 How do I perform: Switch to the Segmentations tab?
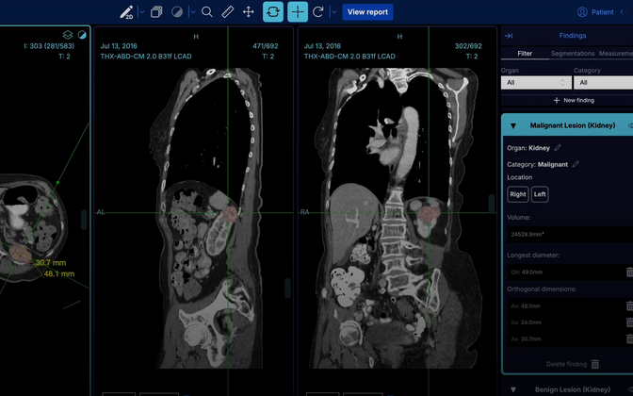pyautogui.click(x=572, y=54)
